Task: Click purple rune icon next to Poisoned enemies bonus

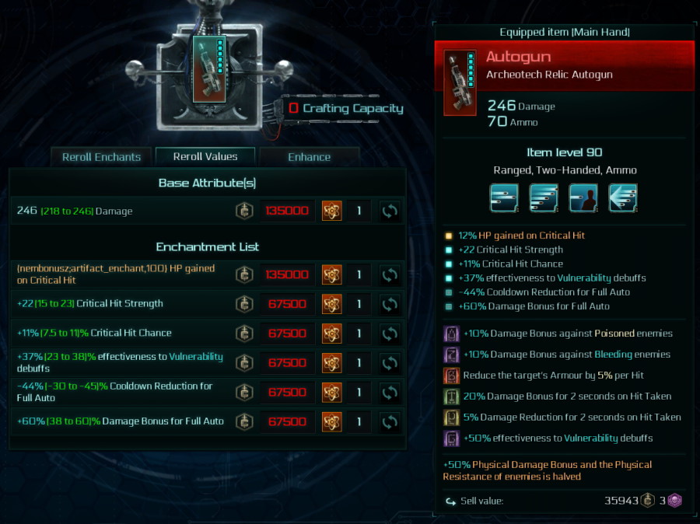Action: tap(451, 334)
